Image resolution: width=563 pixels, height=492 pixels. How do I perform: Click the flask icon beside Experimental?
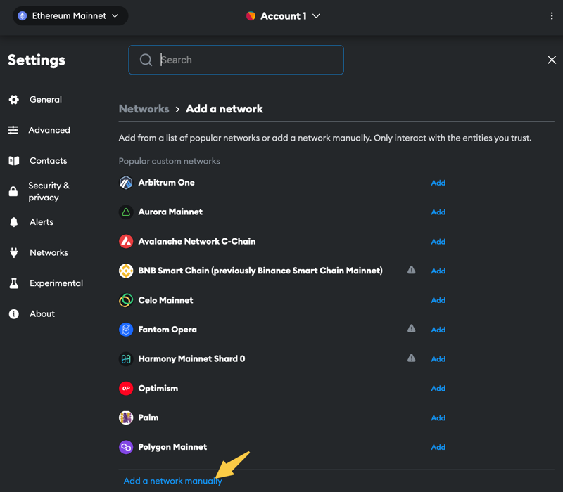point(13,283)
